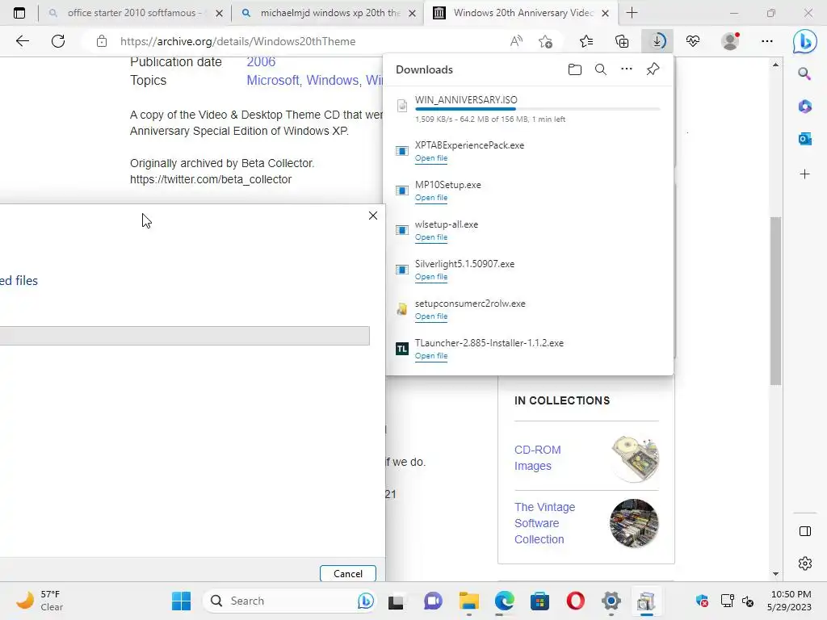The width and height of the screenshot is (827, 620).
Task: Add a sidebar app with plus icon
Action: point(805,174)
